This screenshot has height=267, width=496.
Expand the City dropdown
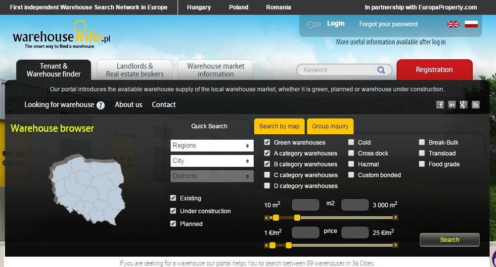[212, 161]
